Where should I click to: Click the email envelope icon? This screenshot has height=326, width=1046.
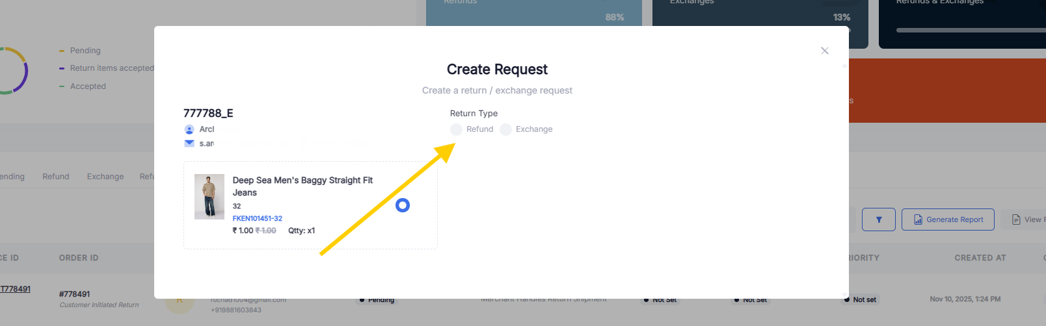[189, 144]
